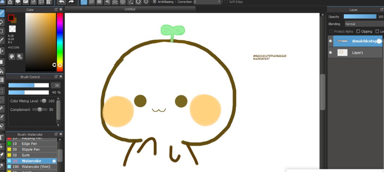The image size is (384, 172).
Task: Click the foreground color swatch
Action: (x=11, y=18)
